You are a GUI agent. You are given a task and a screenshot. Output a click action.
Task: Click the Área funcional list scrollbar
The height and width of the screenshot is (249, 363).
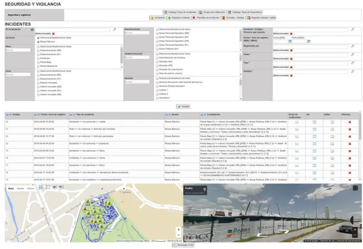point(241,36)
